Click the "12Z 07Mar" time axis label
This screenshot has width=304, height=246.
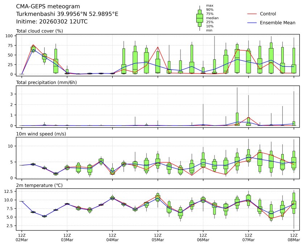tap(248, 238)
